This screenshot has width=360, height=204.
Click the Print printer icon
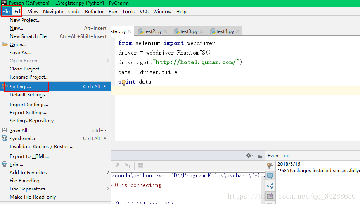click(x=5, y=164)
